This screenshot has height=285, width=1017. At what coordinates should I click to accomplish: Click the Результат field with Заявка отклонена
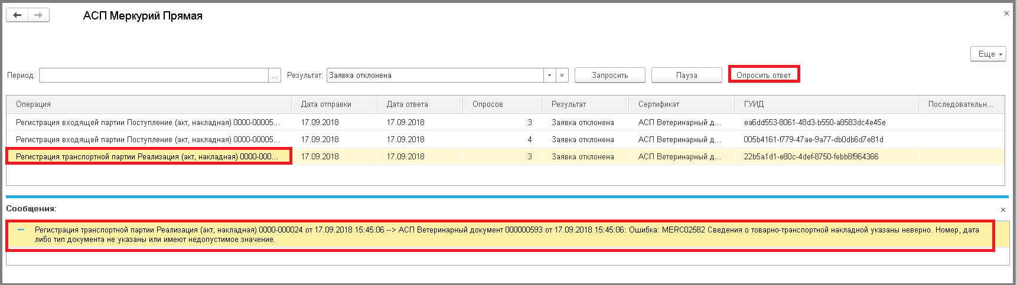point(435,75)
